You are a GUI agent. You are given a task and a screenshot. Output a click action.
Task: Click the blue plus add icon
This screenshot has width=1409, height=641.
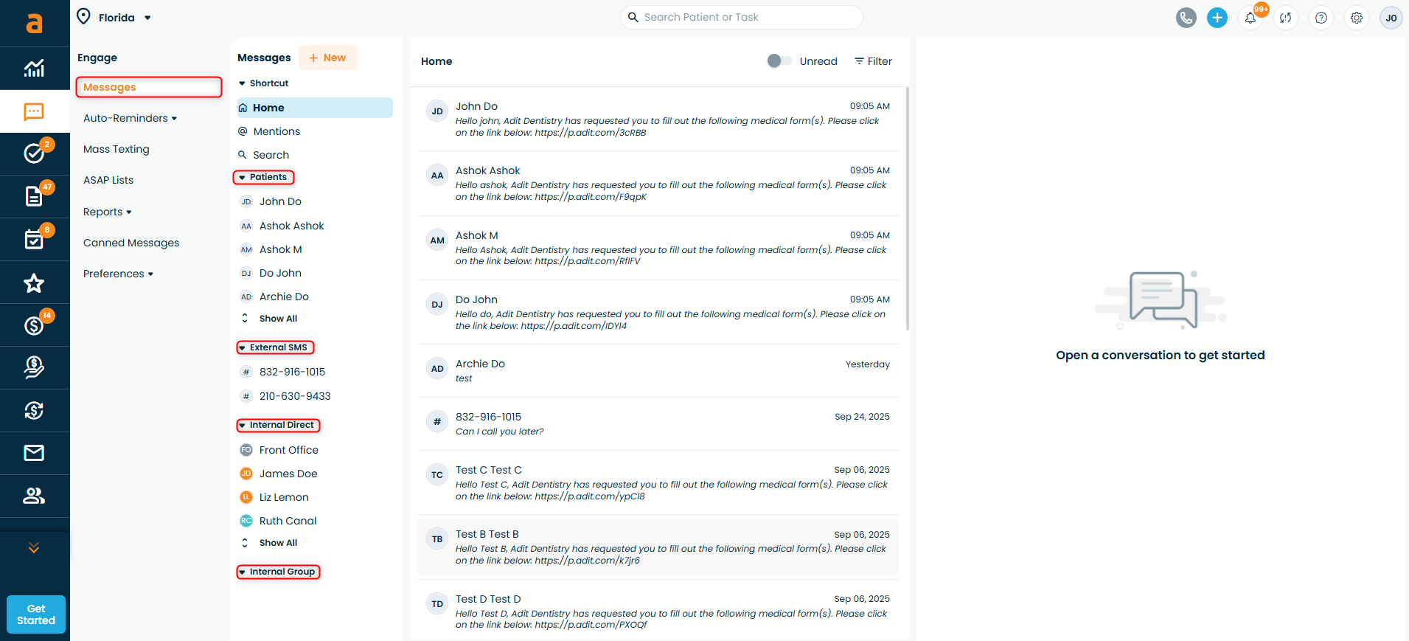pyautogui.click(x=1217, y=18)
